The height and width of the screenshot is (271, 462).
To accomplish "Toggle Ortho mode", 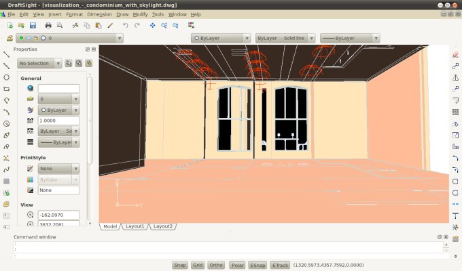I will [x=216, y=265].
